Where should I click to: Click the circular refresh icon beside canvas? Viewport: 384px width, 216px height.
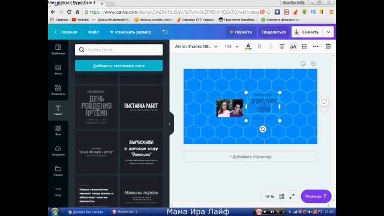click(324, 101)
